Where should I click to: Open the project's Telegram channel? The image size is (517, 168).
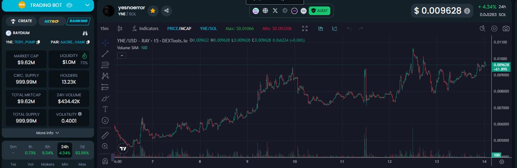[x=285, y=11]
